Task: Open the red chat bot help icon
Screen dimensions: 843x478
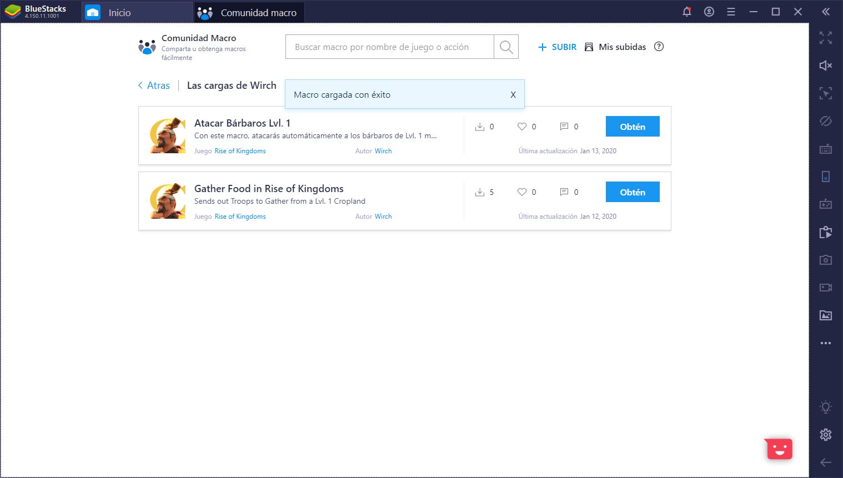Action: [x=779, y=449]
